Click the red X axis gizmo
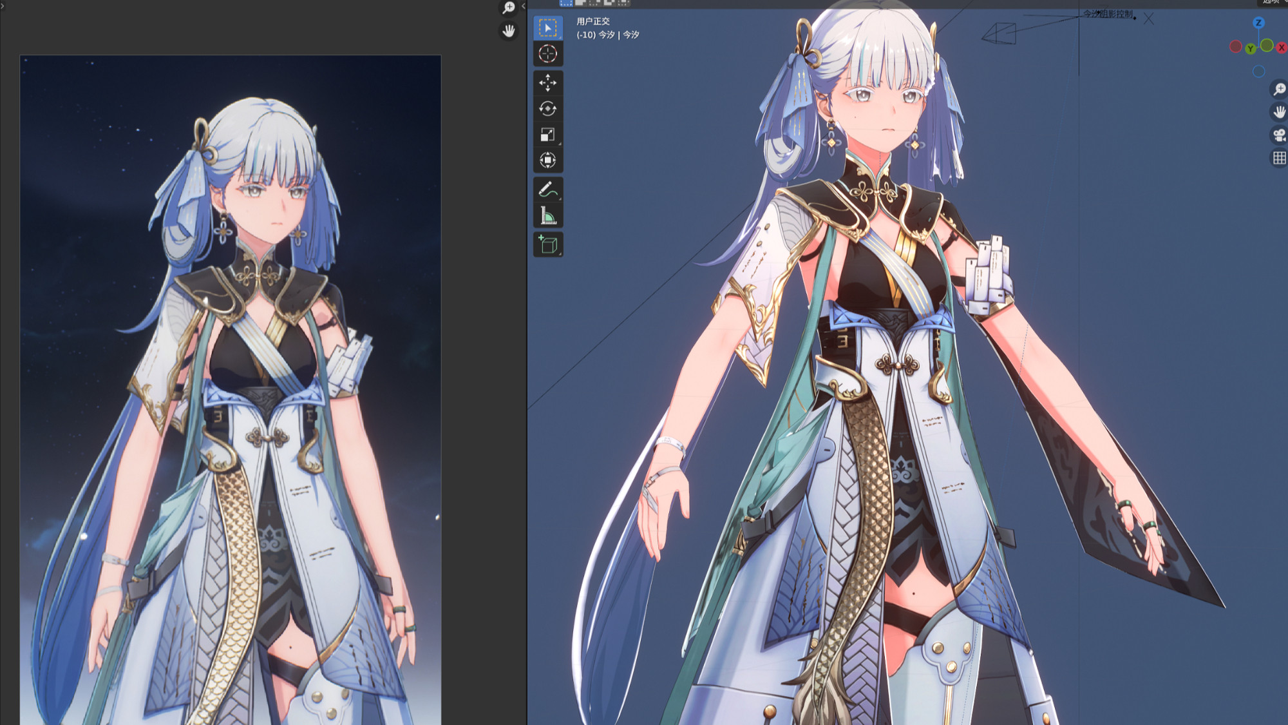The image size is (1288, 725). pyautogui.click(x=1282, y=47)
